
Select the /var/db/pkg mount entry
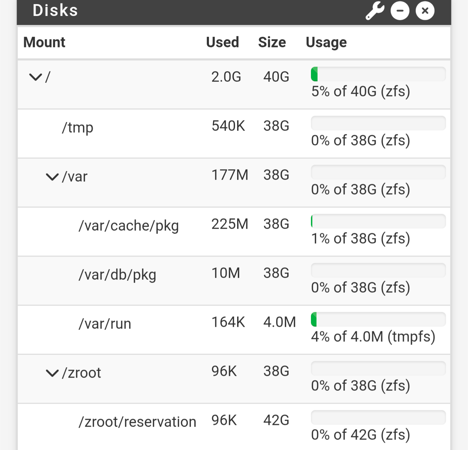coord(117,275)
